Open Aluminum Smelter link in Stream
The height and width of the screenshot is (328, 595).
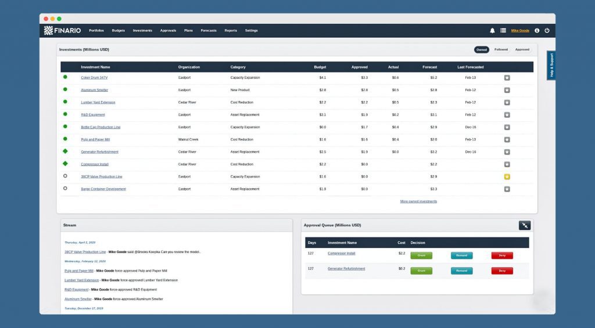78,299
